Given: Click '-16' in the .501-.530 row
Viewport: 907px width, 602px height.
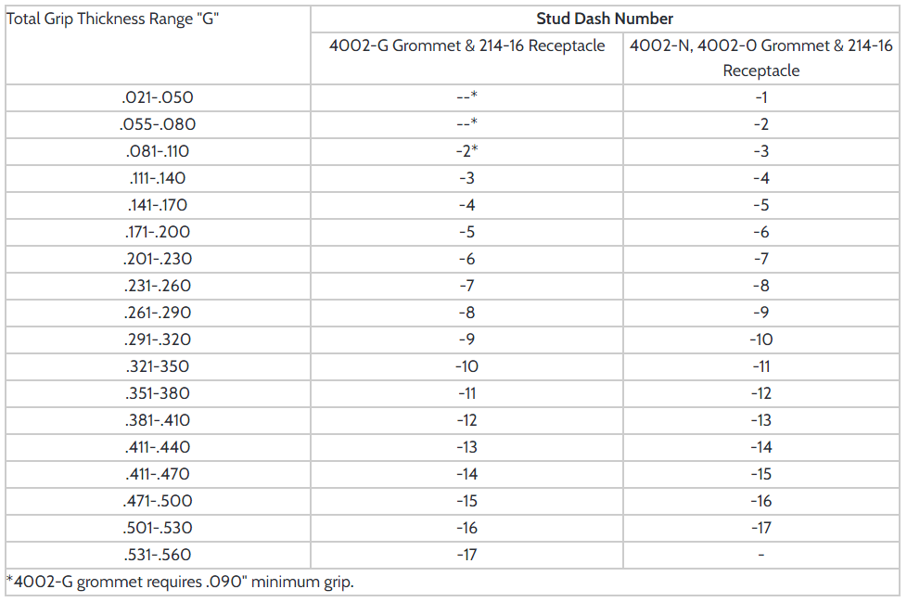Looking at the screenshot, I should [466, 528].
